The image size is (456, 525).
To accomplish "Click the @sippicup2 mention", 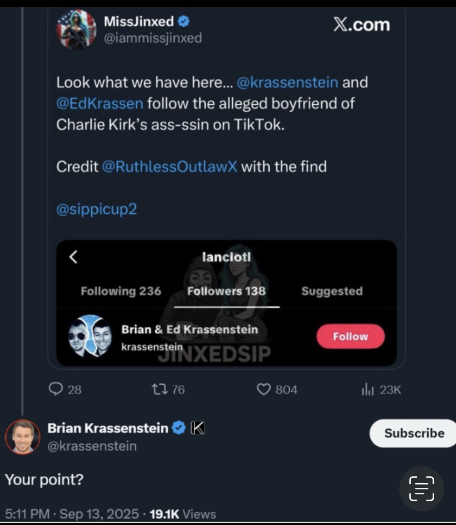I will pos(97,209).
